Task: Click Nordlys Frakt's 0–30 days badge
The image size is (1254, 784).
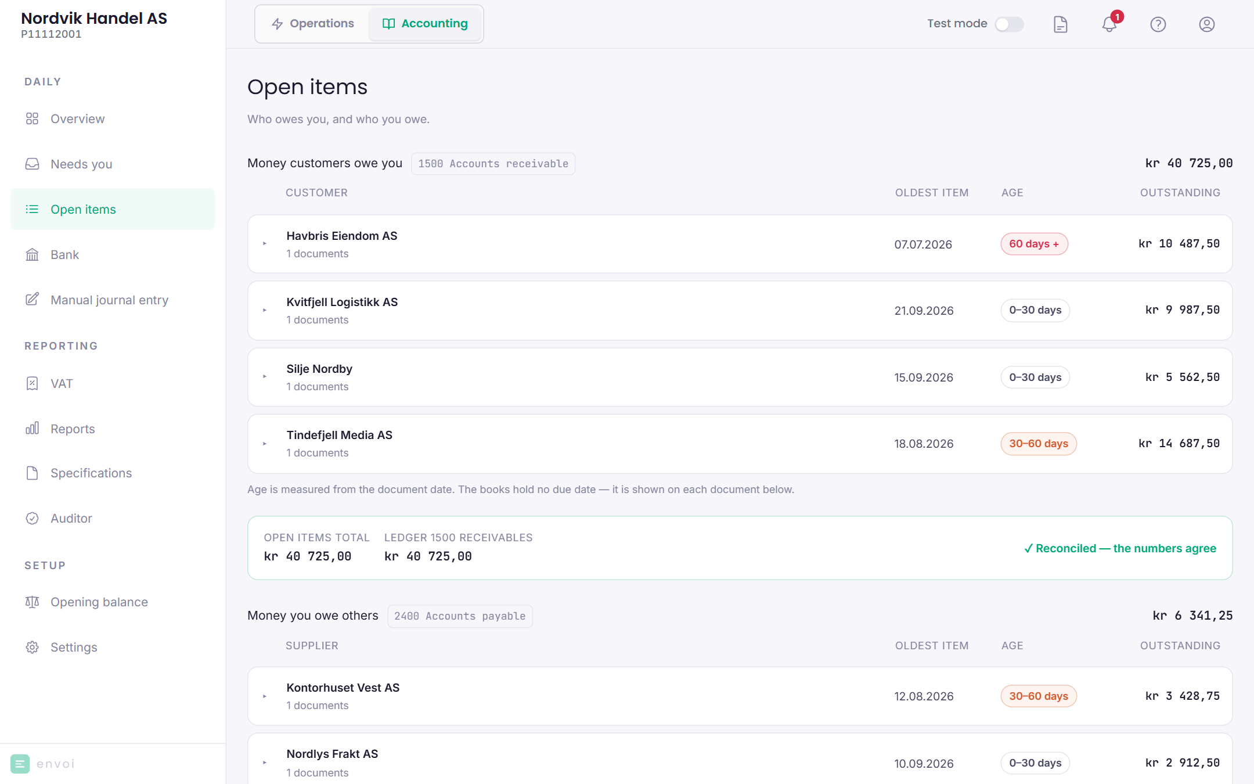Action: tap(1035, 763)
